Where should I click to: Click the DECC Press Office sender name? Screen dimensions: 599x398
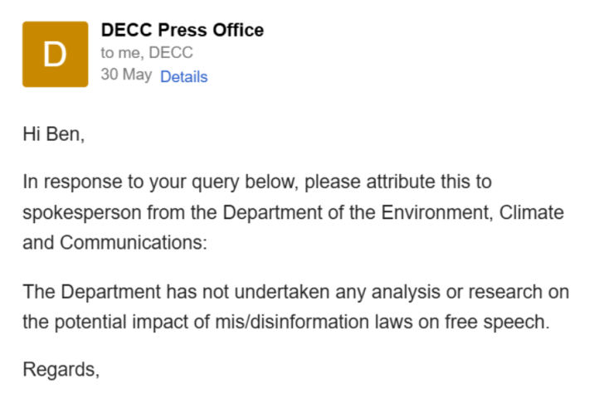point(182,31)
